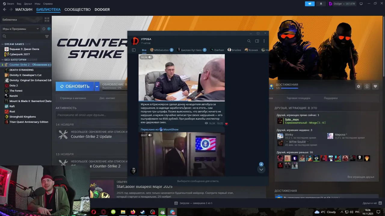Unmute the 00:34 video in Telegram
The height and width of the screenshot is (216, 385).
[150, 57]
